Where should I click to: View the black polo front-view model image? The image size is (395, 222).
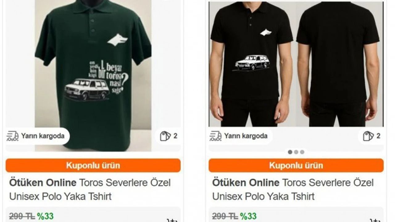tap(252, 64)
